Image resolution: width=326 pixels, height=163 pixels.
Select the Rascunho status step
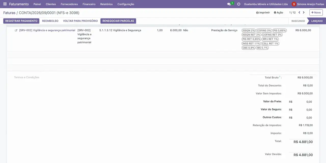298,21
